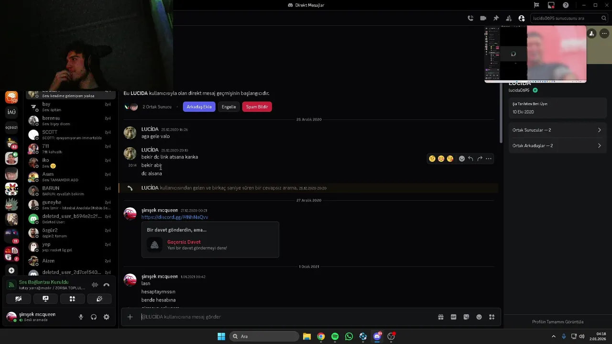Image resolution: width=612 pixels, height=344 pixels.
Task: Open the GIF picker
Action: (454, 317)
